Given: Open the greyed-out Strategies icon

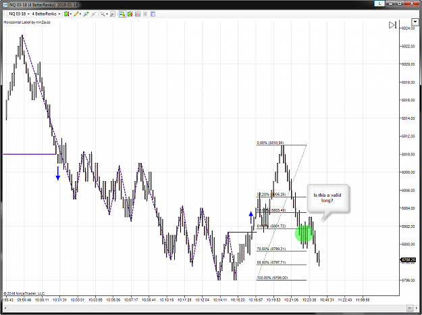Looking at the screenshot, I should [x=145, y=14].
